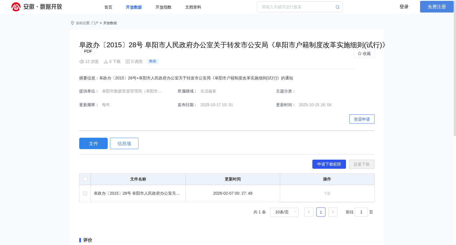Click the 申请下载权限 button
The image size is (456, 245).
click(329, 164)
